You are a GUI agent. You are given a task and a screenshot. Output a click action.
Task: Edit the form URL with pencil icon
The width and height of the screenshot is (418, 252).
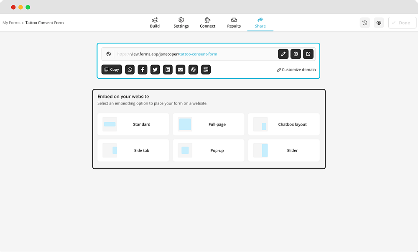(283, 54)
